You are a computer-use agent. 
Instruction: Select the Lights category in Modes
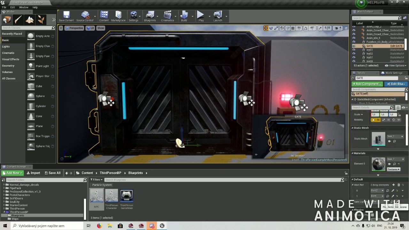point(6,47)
